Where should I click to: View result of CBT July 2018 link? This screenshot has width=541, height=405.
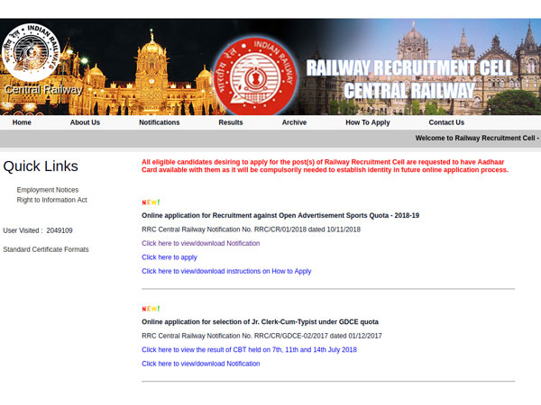coord(249,349)
